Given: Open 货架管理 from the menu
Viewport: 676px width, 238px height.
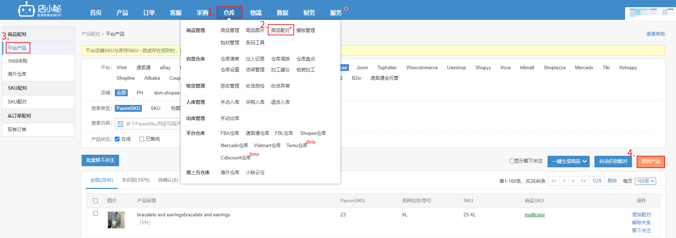Looking at the screenshot, I should point(255,70).
